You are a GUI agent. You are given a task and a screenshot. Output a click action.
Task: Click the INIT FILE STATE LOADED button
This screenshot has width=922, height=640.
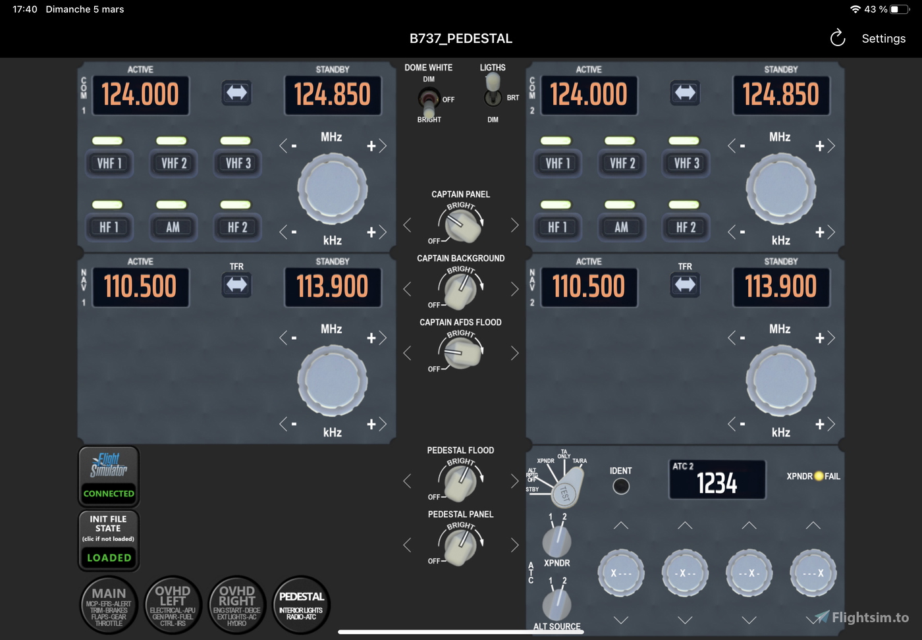click(108, 540)
